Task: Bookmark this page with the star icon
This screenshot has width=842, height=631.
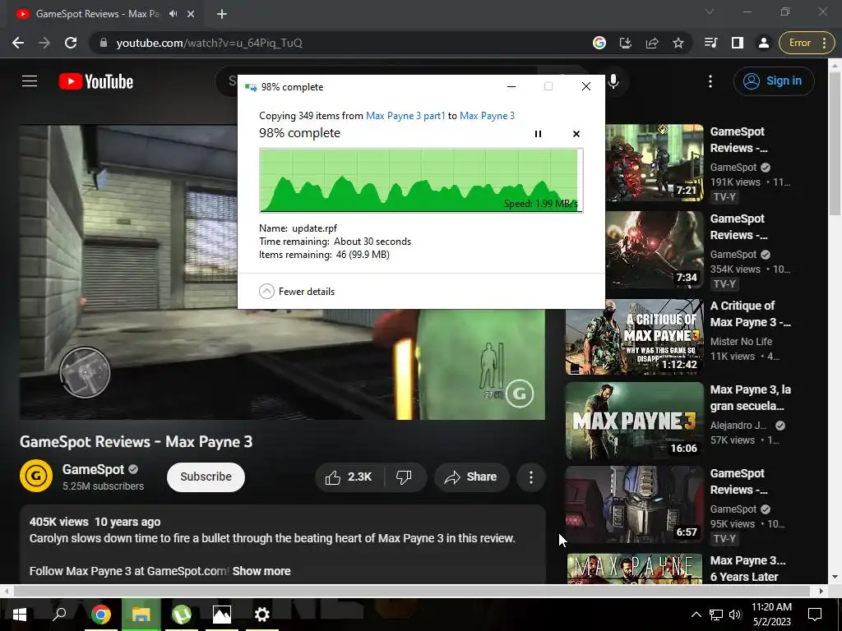Action: point(678,43)
